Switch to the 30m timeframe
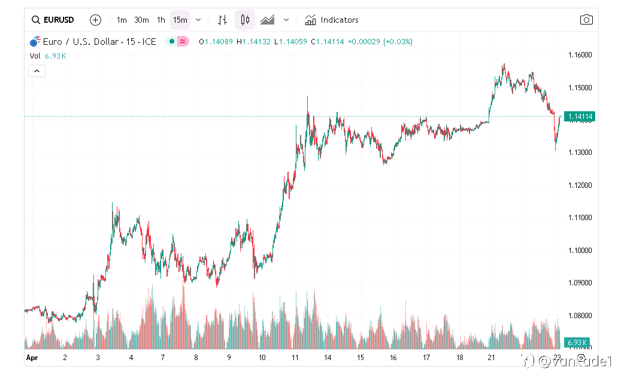The height and width of the screenshot is (384, 618). (x=141, y=20)
